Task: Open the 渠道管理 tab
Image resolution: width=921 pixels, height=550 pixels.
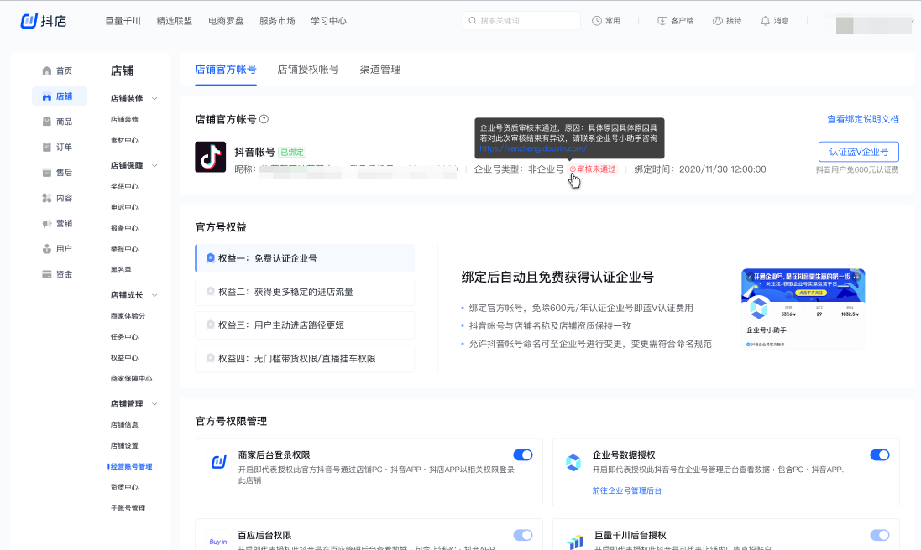Action: pyautogui.click(x=380, y=70)
